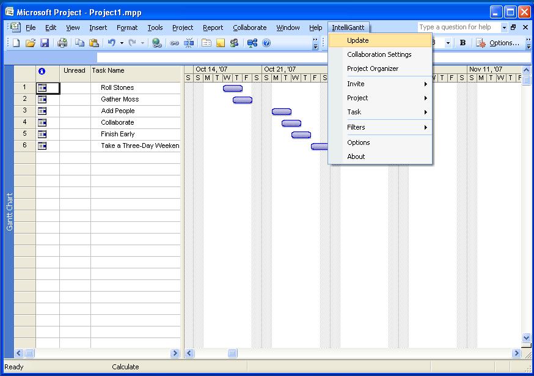Viewport: 534px width, 376px height.
Task: Copy the selected cell
Action: click(79, 43)
